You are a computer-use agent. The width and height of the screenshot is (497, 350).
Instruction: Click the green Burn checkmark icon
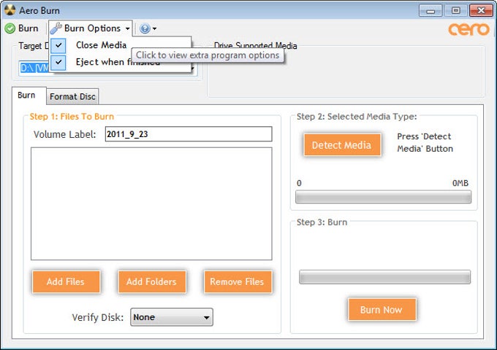10,28
